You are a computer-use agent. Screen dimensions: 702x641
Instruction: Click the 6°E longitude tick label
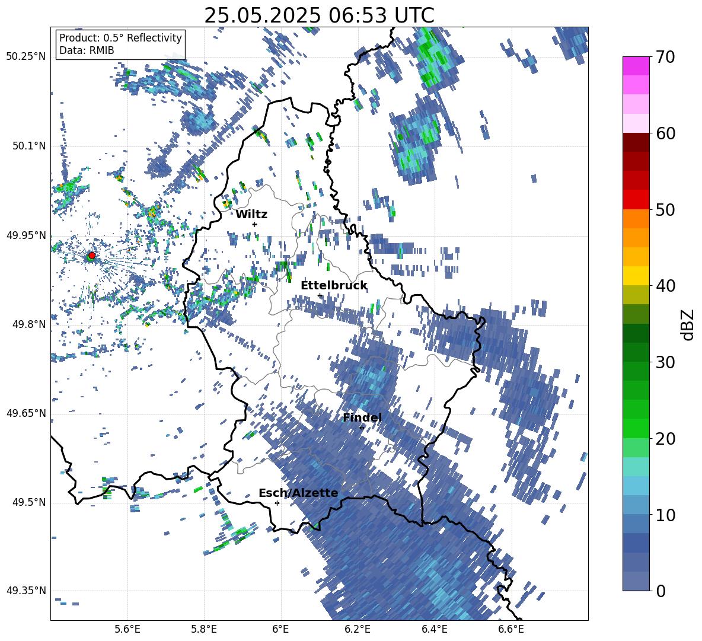[x=280, y=629]
